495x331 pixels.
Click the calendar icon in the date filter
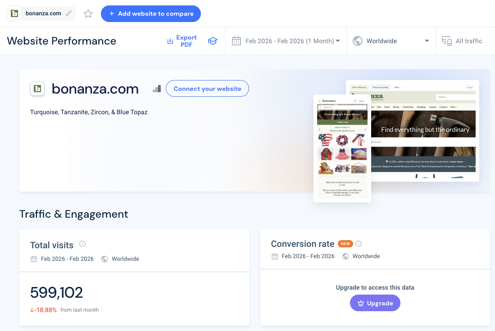tap(236, 40)
